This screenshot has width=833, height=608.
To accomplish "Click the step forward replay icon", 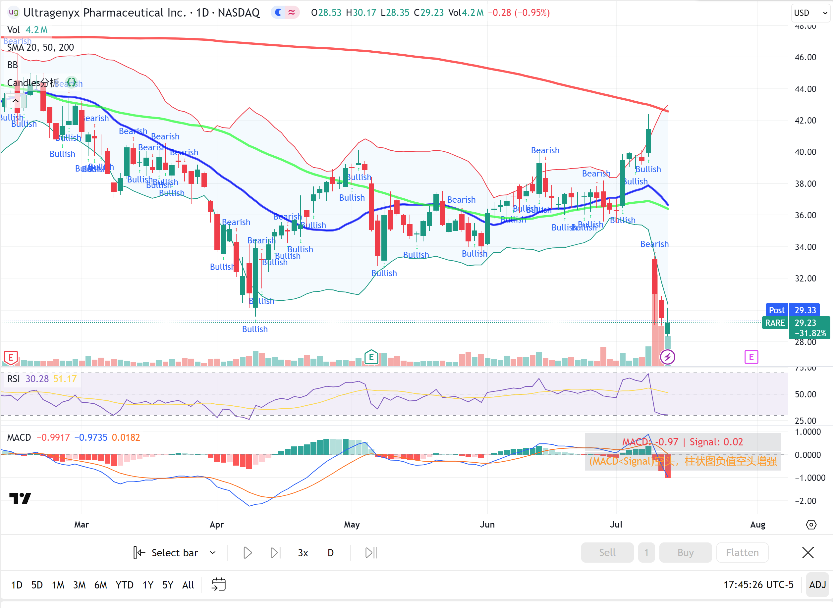I will tap(275, 552).
